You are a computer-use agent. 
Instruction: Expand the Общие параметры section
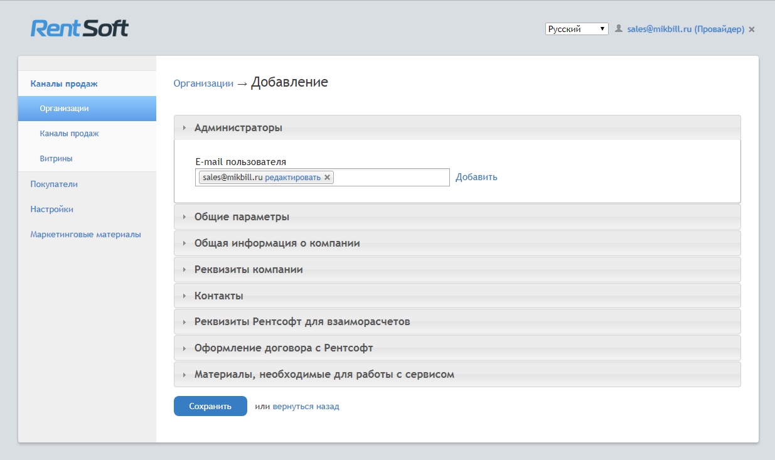(x=242, y=217)
